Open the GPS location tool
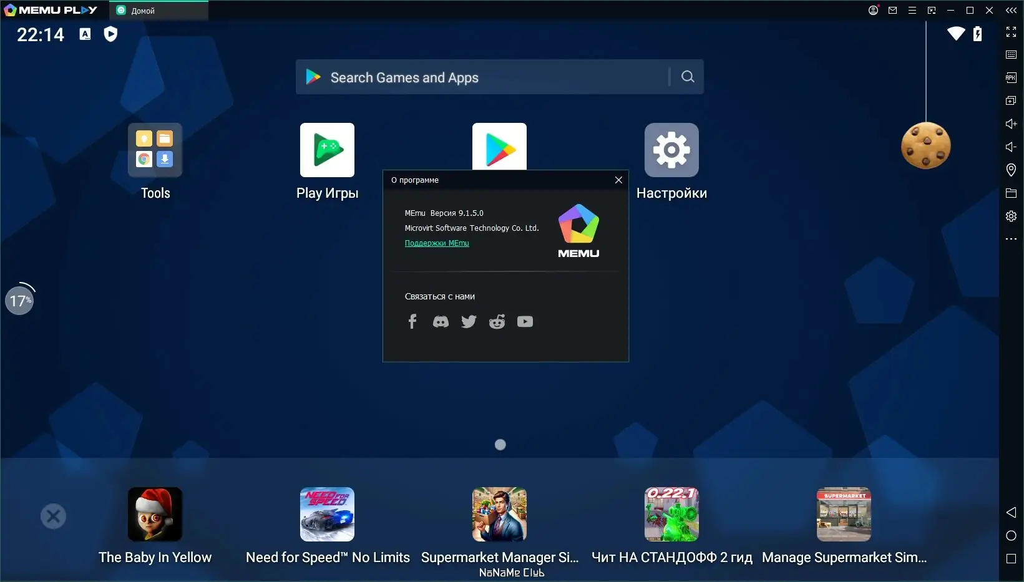 pyautogui.click(x=1011, y=170)
